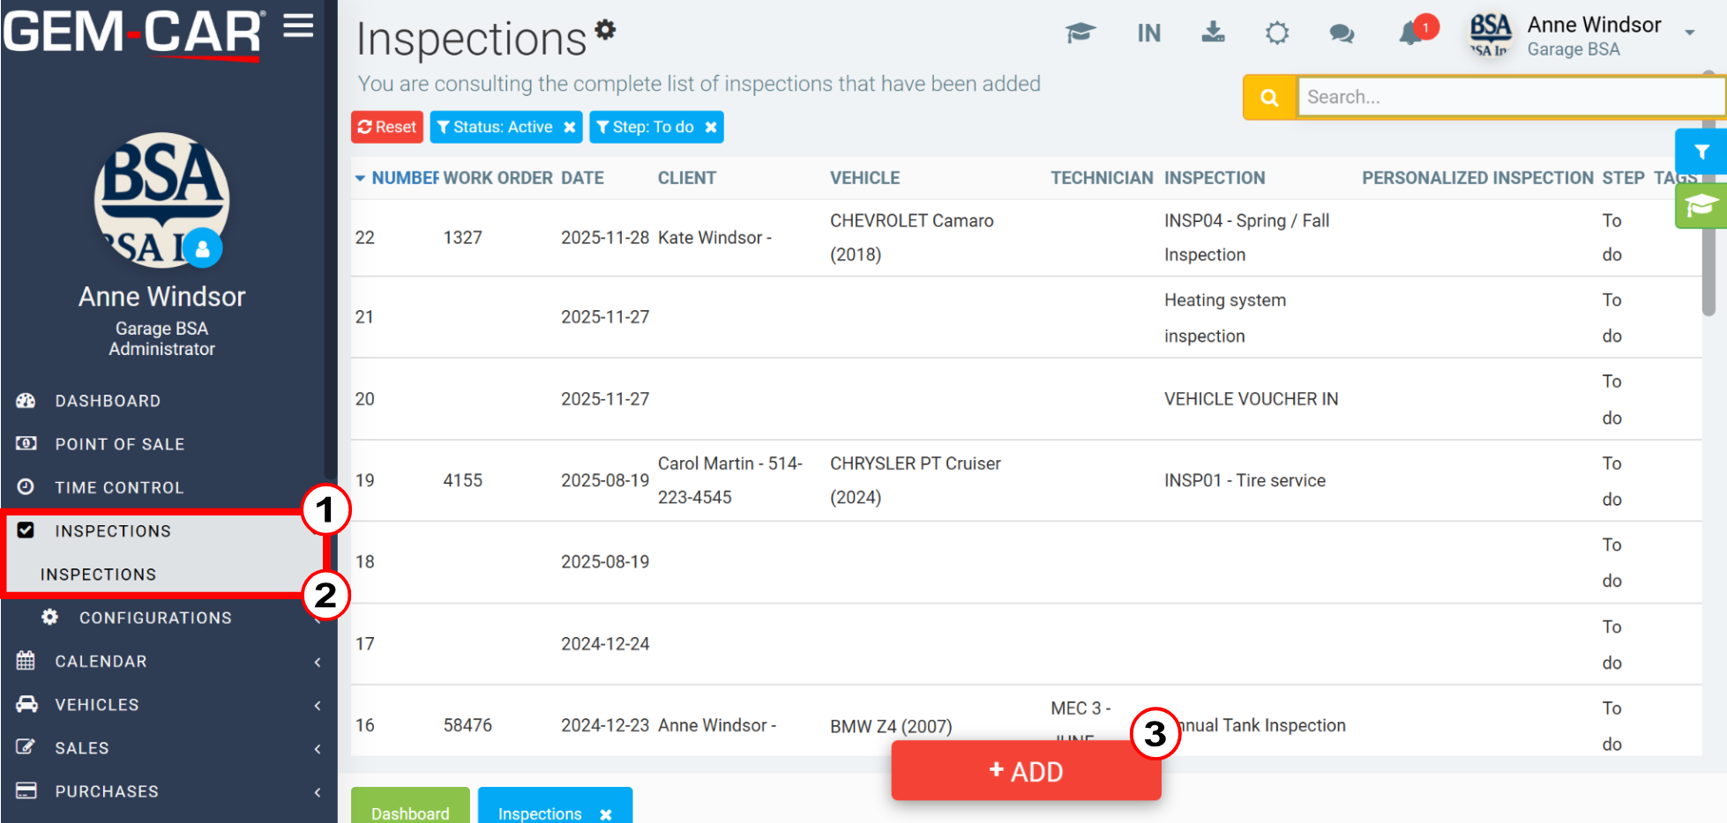Open inspection row 22 Kate Windsor
The height and width of the screenshot is (823, 1727).
pyautogui.click(x=1026, y=238)
